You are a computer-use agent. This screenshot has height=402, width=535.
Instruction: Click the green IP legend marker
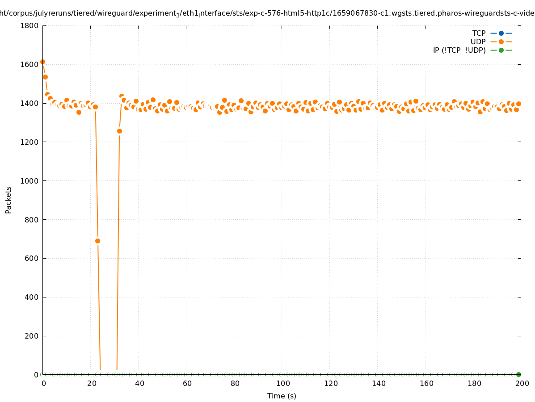coord(501,50)
